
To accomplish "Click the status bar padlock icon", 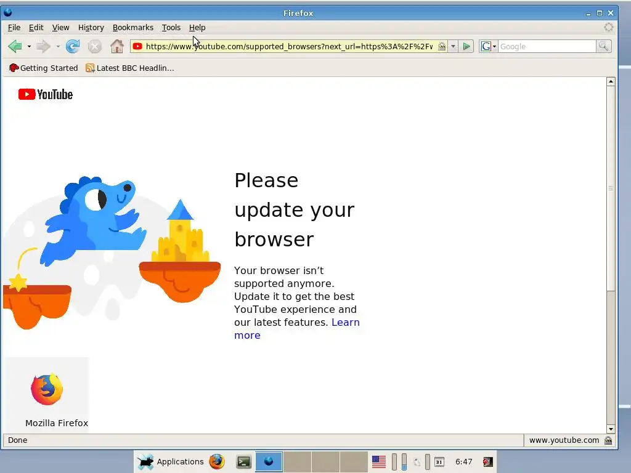I will [x=608, y=440].
